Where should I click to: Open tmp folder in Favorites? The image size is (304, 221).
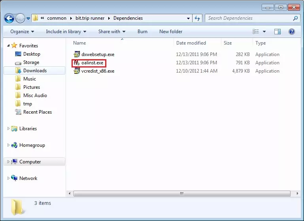point(28,104)
